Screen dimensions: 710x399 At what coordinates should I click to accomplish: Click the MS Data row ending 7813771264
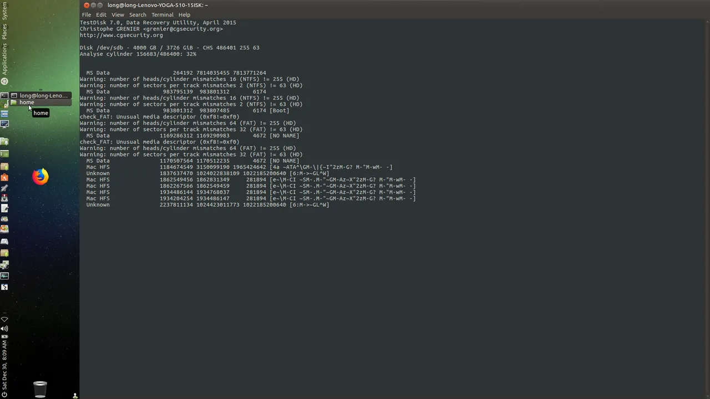[x=176, y=73]
